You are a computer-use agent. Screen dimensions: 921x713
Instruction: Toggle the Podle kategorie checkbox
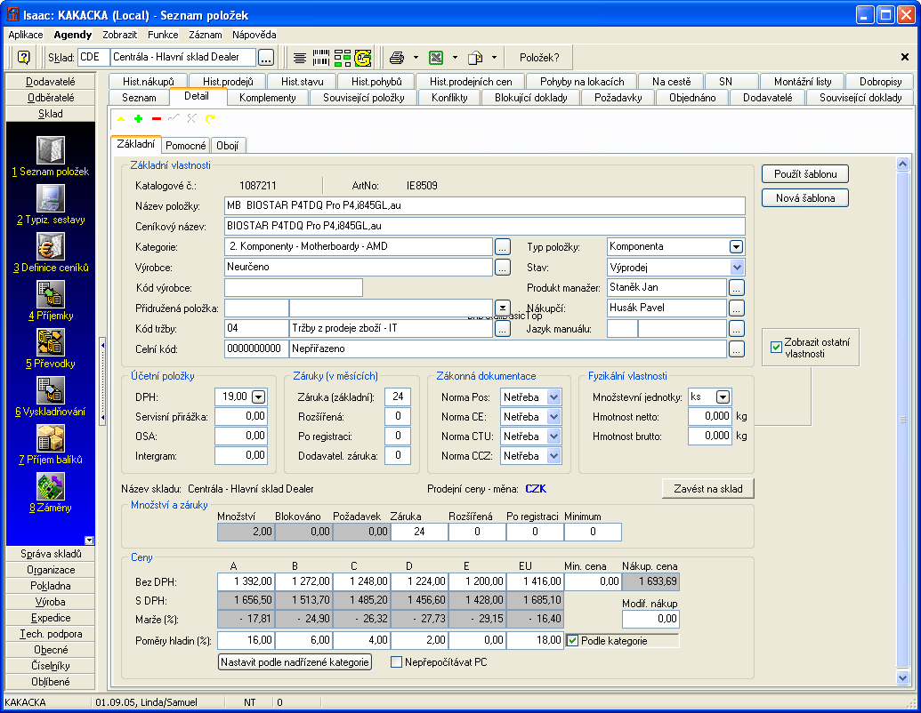[573, 640]
